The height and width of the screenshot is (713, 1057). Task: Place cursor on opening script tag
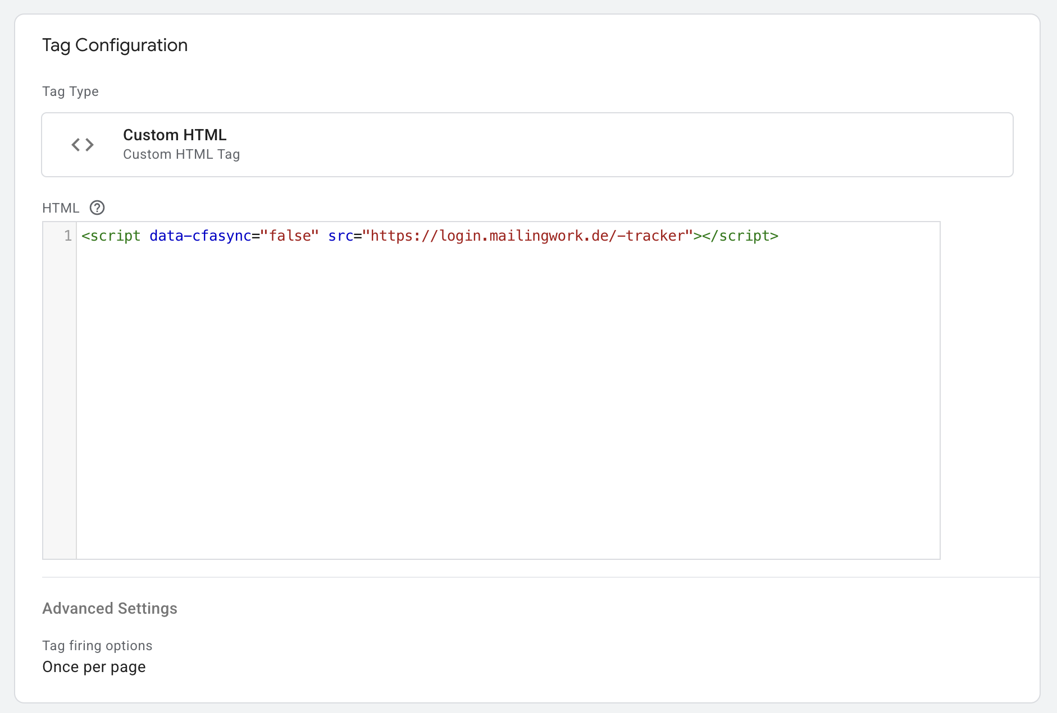(x=111, y=236)
